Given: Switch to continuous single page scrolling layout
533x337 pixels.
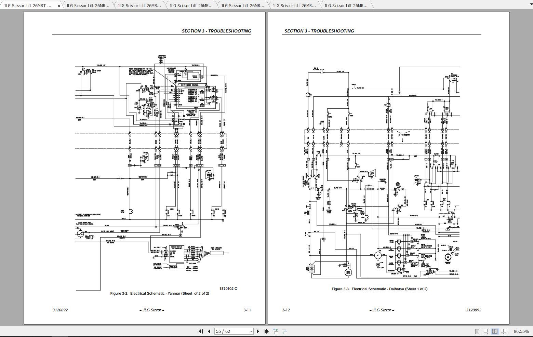Looking at the screenshot, I should point(486,331).
